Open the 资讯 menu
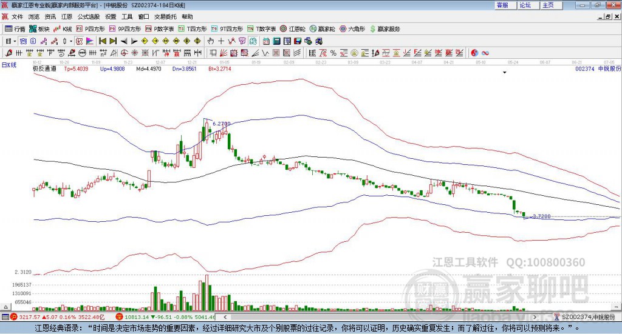 [50, 16]
